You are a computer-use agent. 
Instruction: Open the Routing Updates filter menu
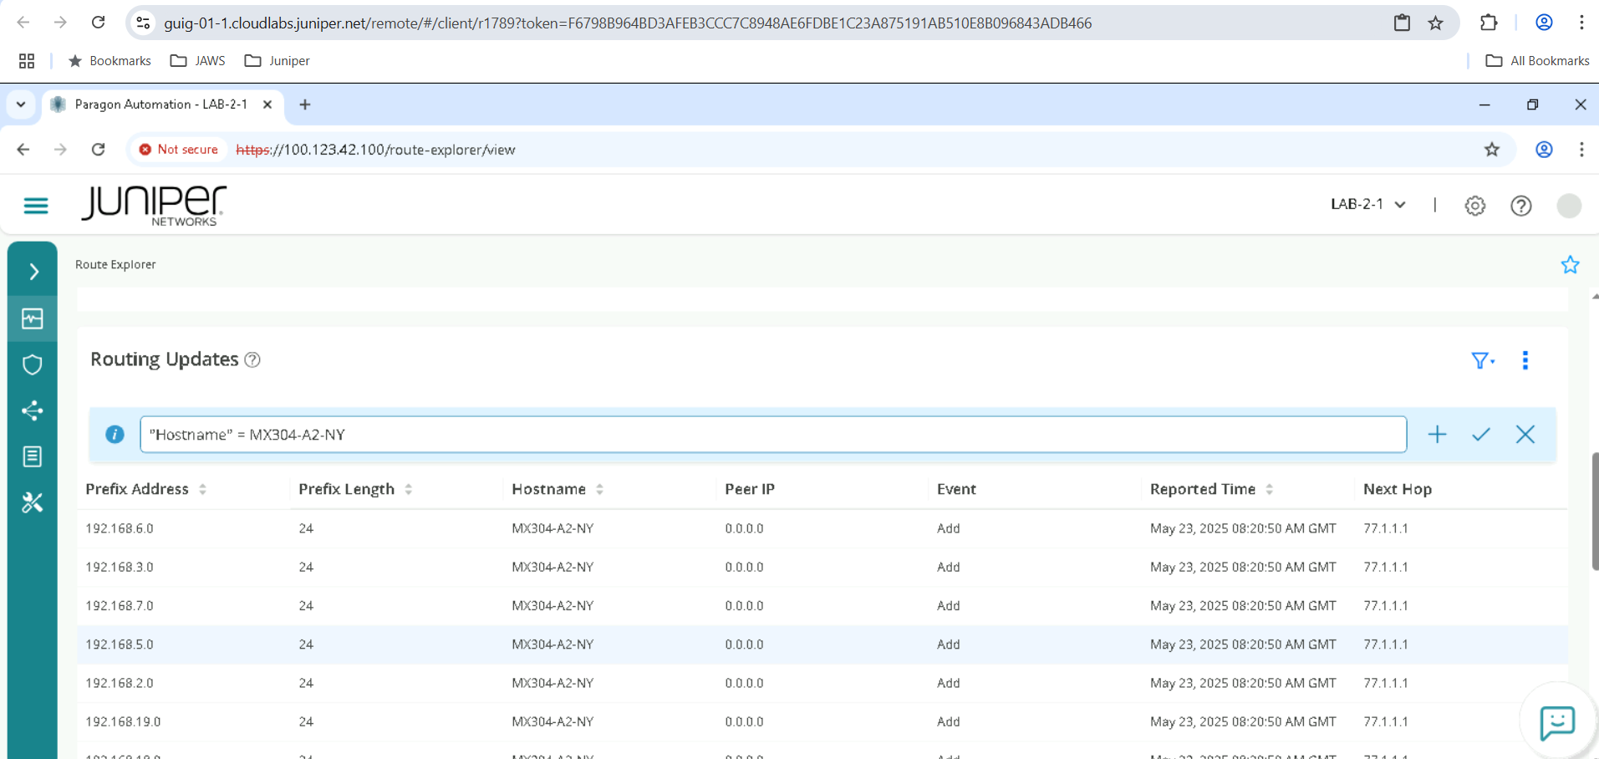[x=1482, y=360]
